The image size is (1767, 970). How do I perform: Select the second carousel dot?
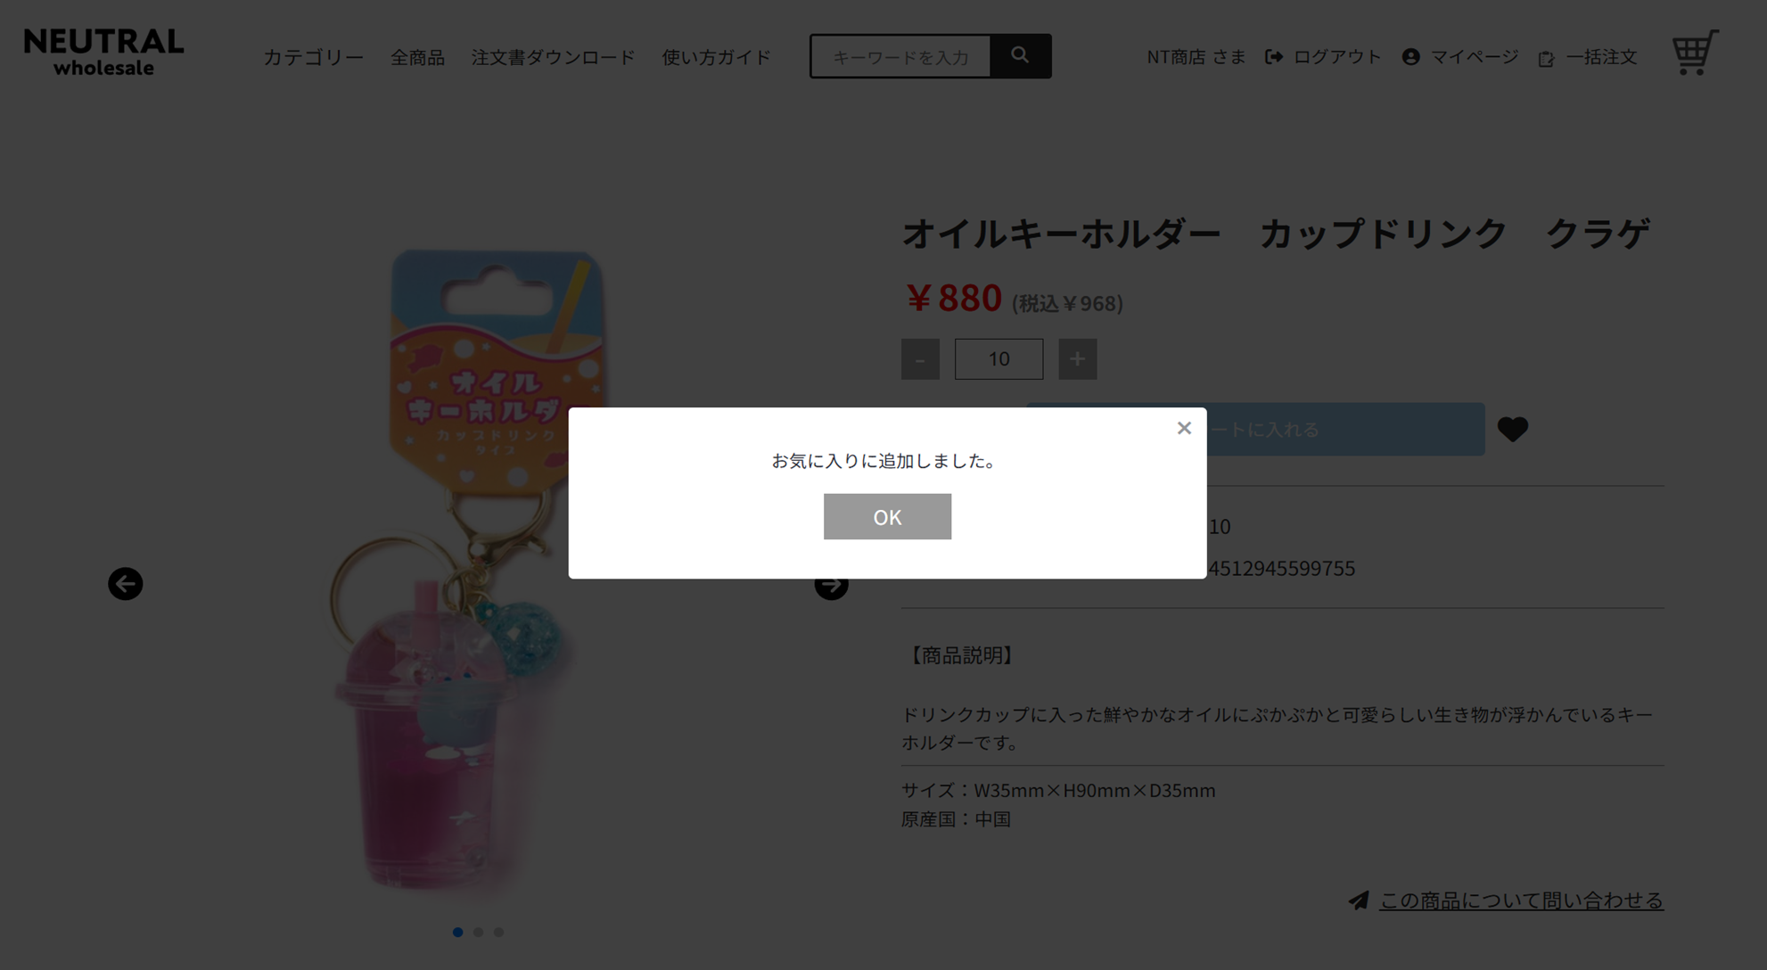coord(478,932)
